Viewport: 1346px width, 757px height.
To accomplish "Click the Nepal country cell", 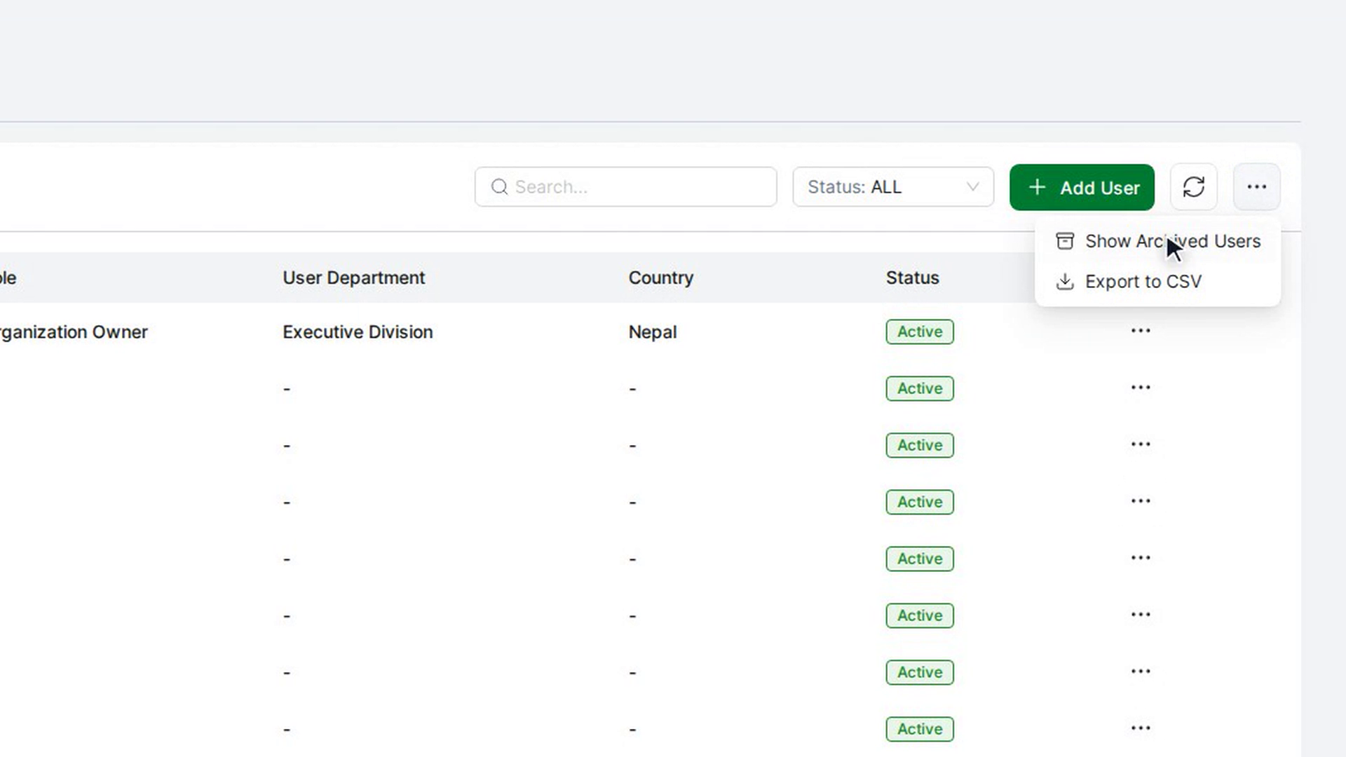I will (x=653, y=332).
